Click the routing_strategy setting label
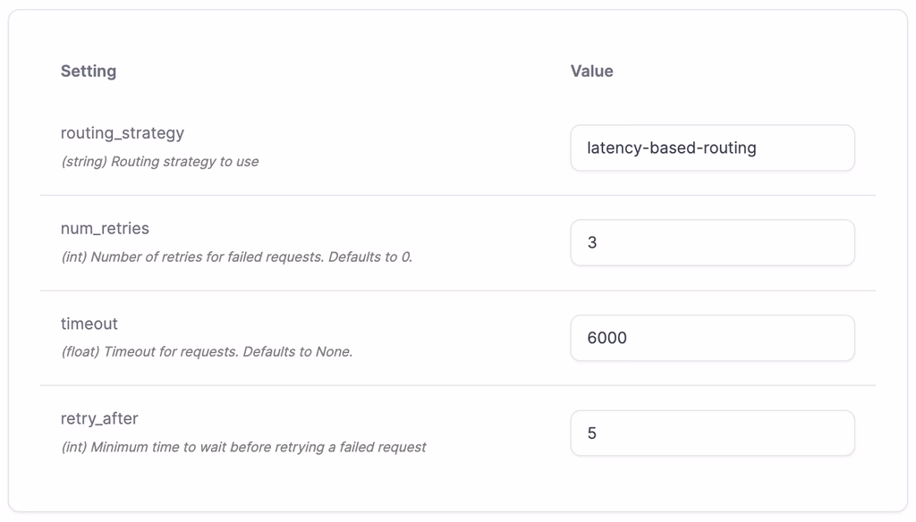Image resolution: width=916 pixels, height=522 pixels. (x=121, y=132)
